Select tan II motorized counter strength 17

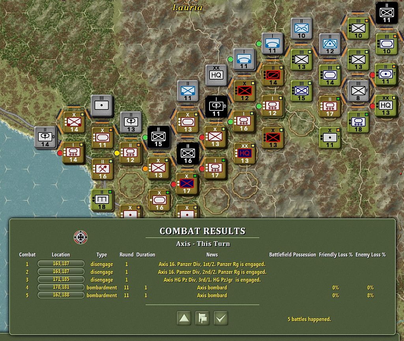click(330, 106)
